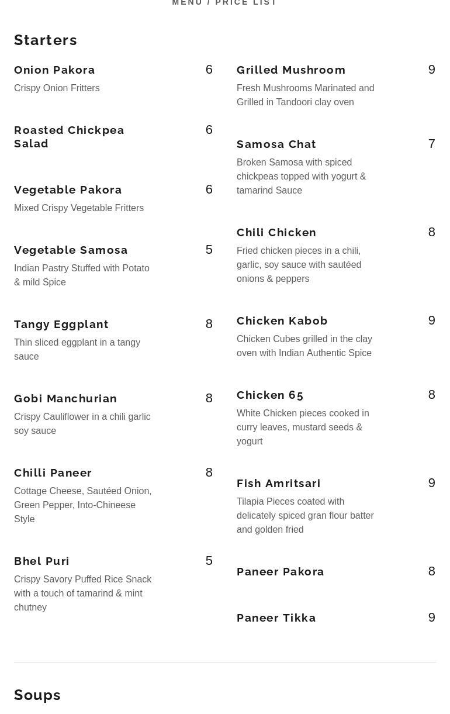Select the Chicken Kabob title
This screenshot has width=450, height=714.
(x=282, y=321)
